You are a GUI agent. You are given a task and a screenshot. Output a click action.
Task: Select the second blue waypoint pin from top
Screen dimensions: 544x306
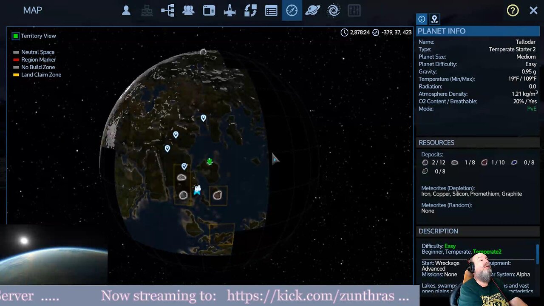(x=176, y=135)
